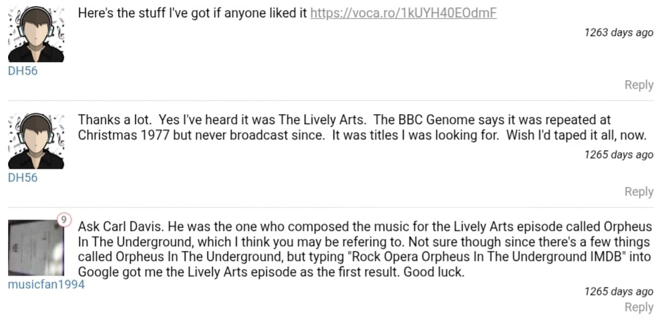
Task: Open the voca.ro link in DH56's comment
Action: [403, 14]
